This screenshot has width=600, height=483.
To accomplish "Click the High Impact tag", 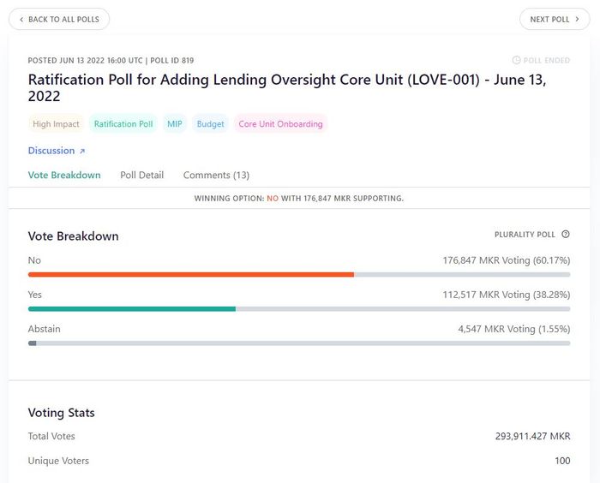I will [x=56, y=124].
